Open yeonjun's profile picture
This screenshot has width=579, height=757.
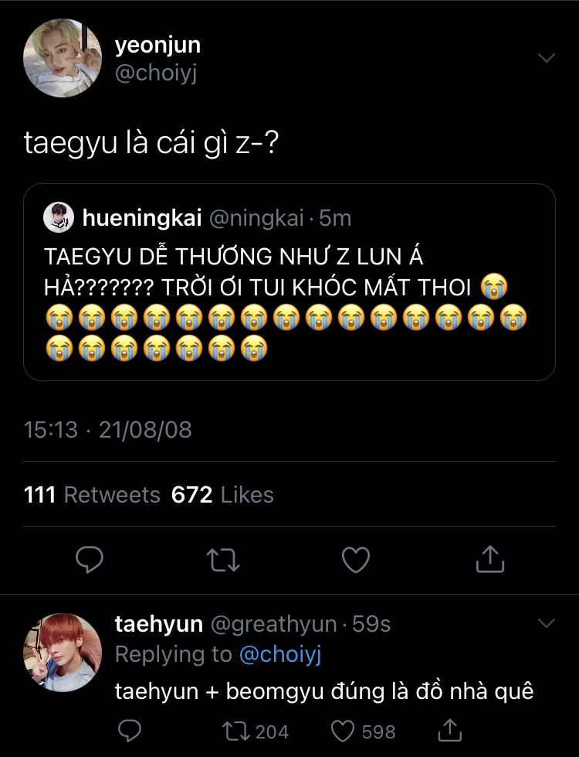(63, 58)
